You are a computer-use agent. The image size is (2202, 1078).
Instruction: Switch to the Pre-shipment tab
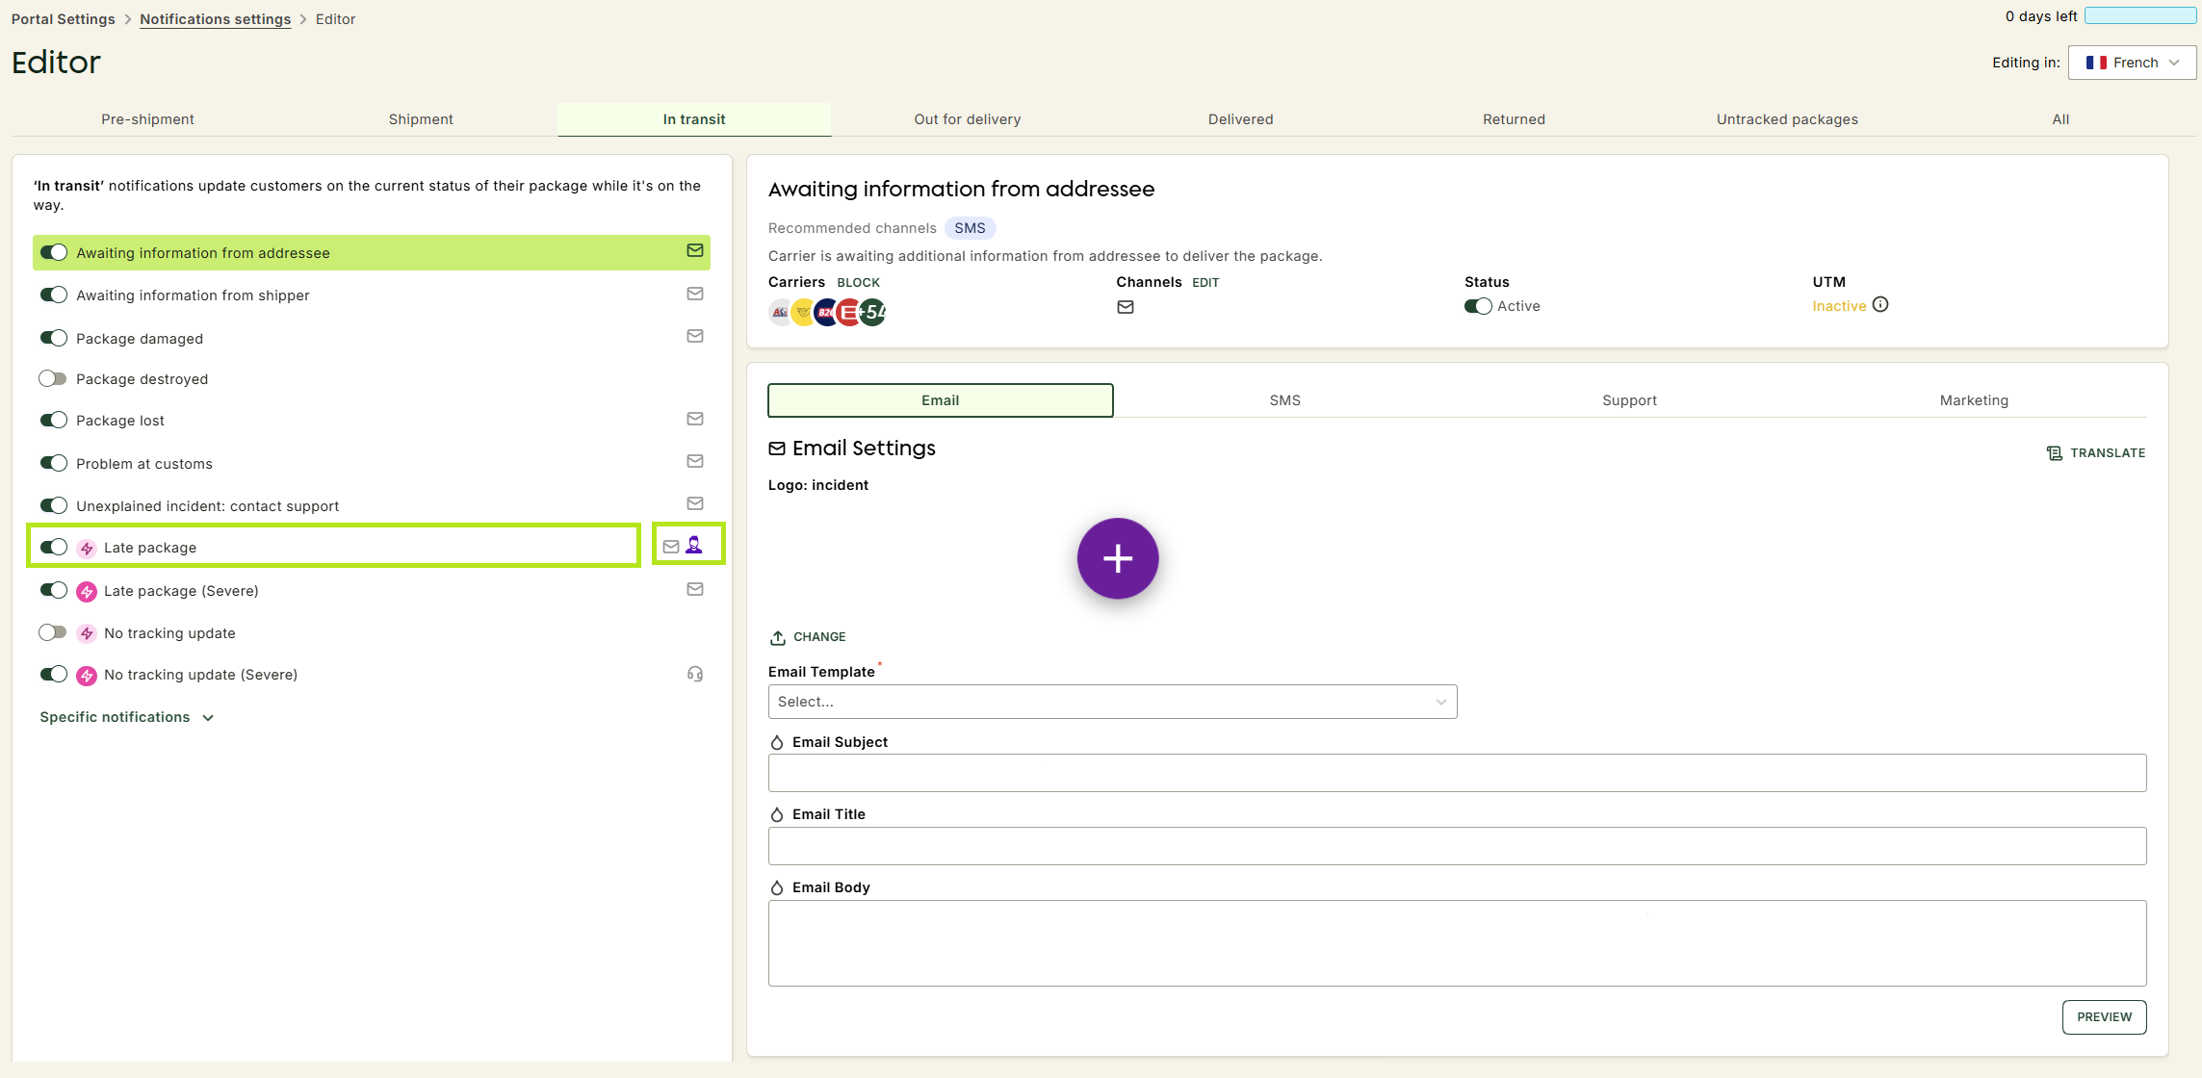pyautogui.click(x=147, y=119)
